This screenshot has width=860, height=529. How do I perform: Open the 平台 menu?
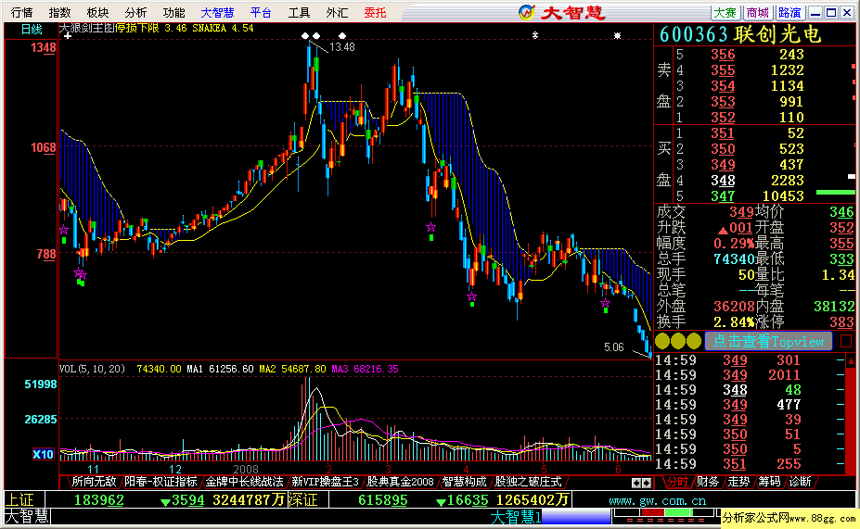point(261,13)
